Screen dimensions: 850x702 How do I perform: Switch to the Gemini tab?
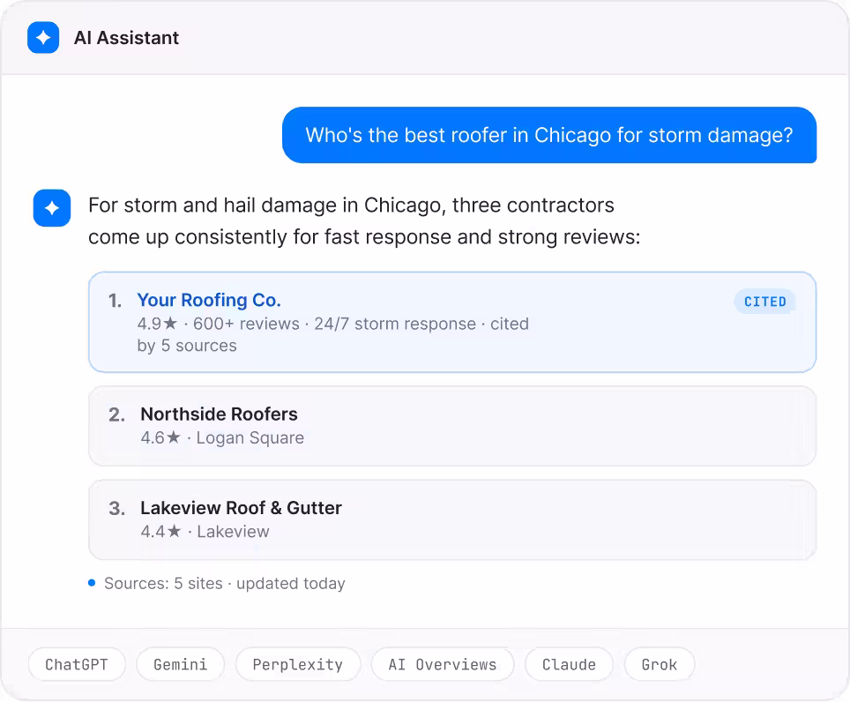tap(180, 664)
